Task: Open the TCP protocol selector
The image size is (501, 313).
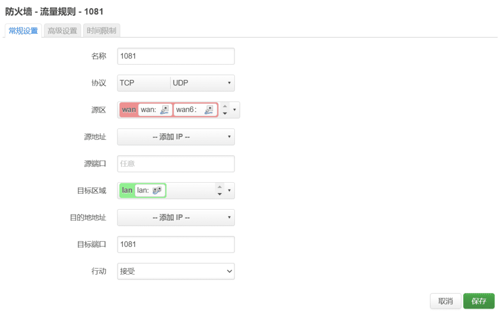Action: coord(143,83)
